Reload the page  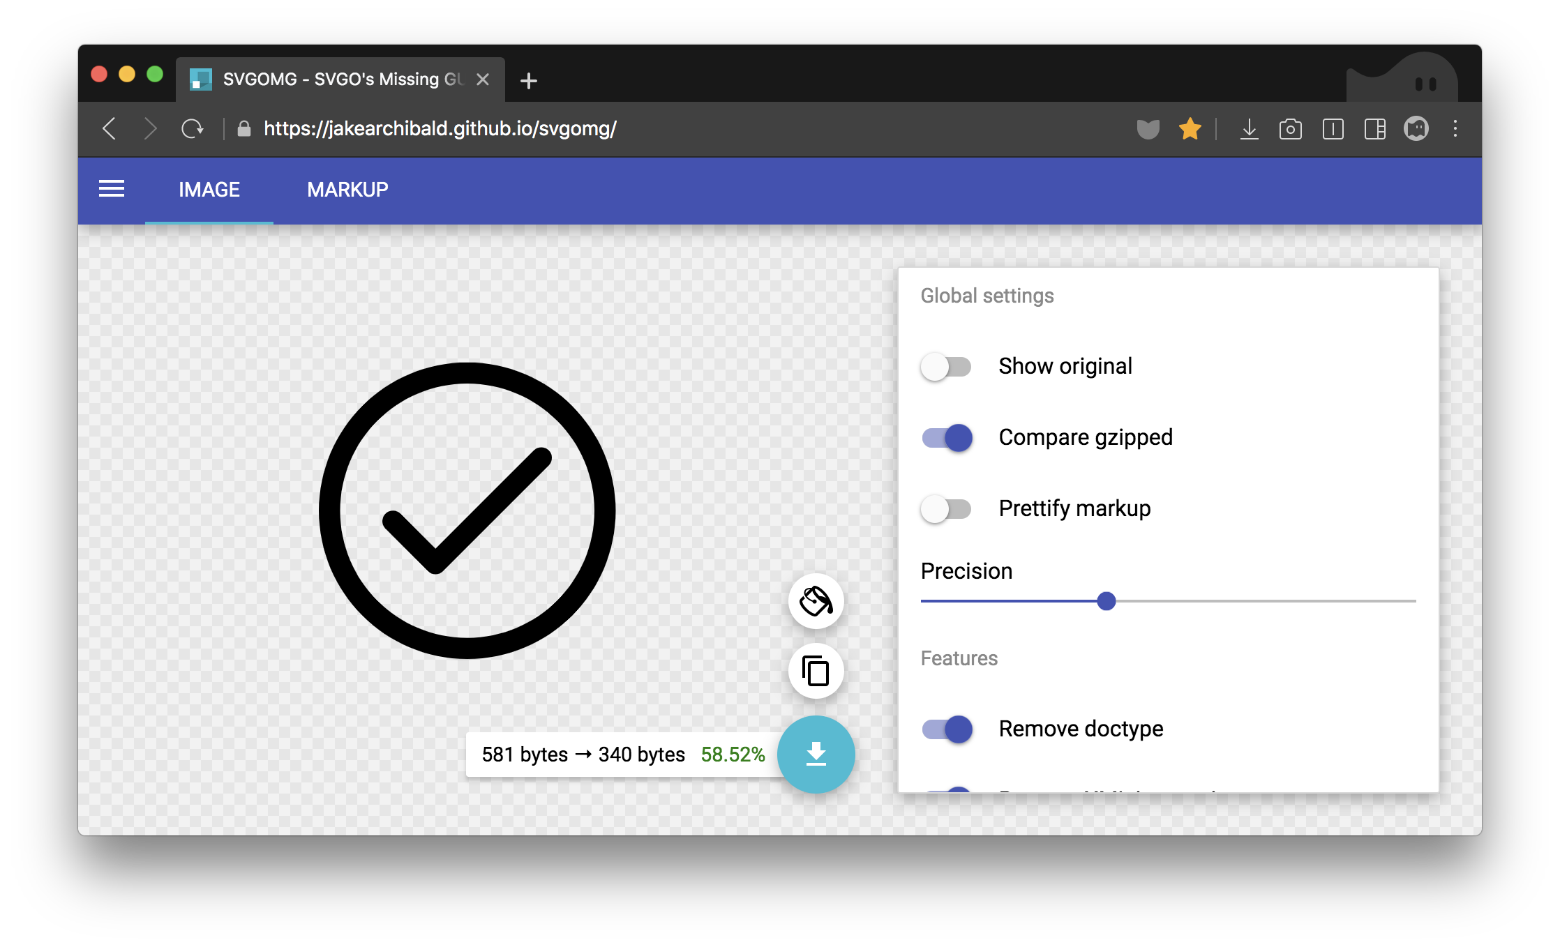[192, 129]
